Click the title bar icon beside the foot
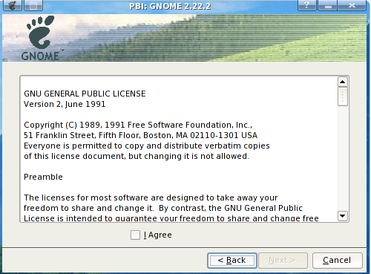Viewport: 371px width, 274px height. [33, 5]
